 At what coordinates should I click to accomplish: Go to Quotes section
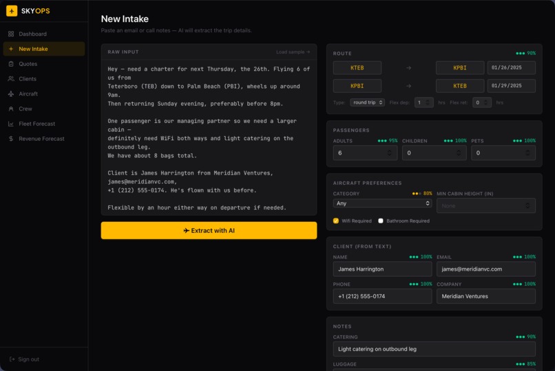(x=44, y=64)
